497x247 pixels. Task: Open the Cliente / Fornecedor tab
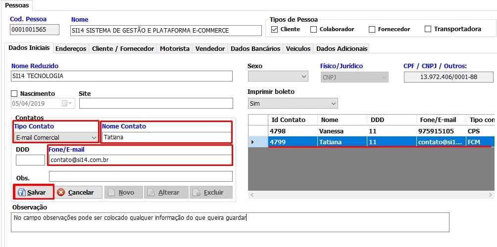pyautogui.click(x=123, y=49)
